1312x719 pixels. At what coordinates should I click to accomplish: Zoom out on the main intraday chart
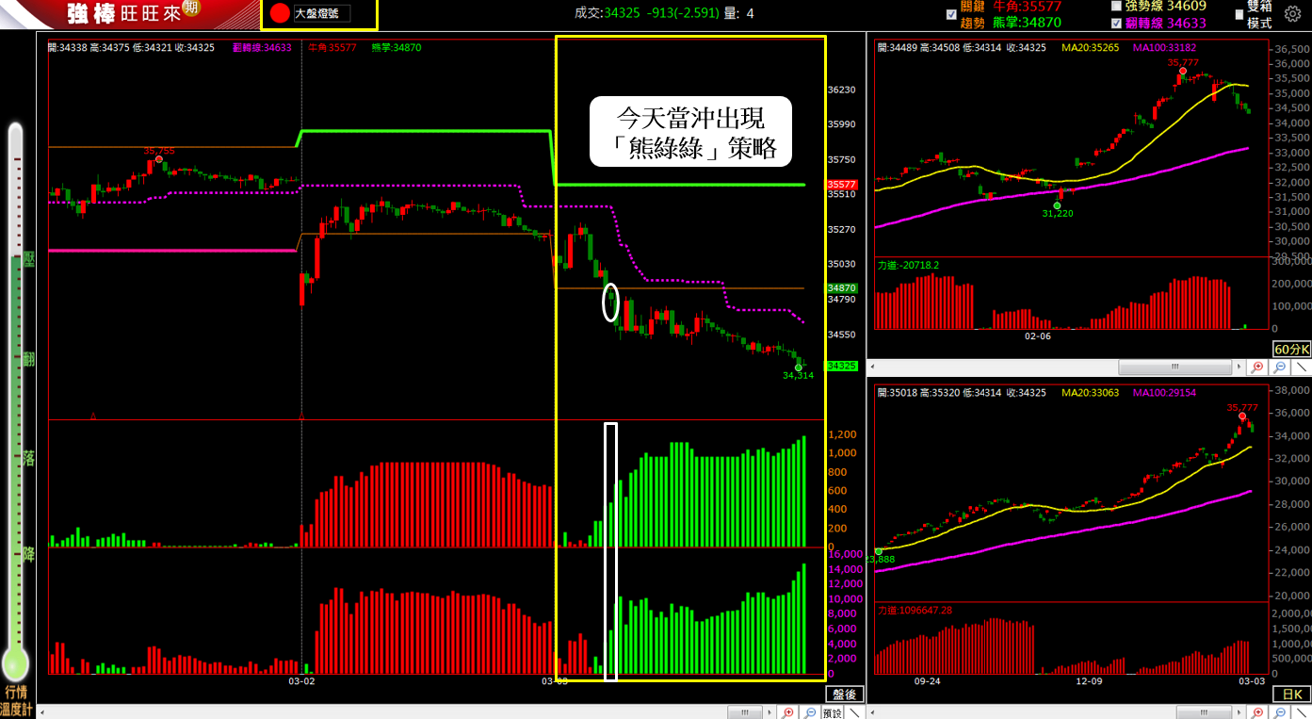(810, 712)
